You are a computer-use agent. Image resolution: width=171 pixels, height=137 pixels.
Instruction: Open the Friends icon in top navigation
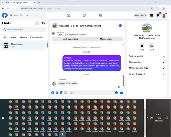coord(84,15)
